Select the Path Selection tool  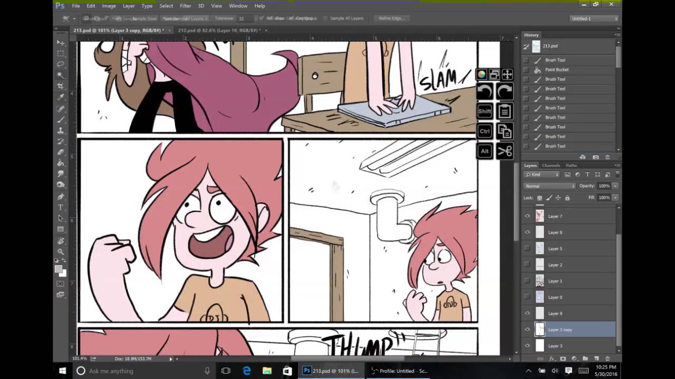(x=61, y=219)
